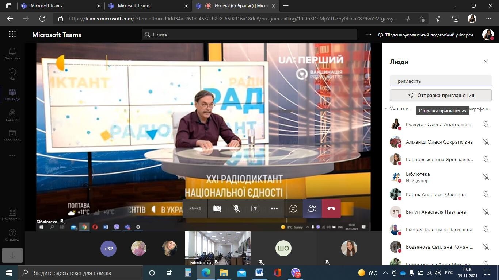Click the browser address bar URL
This screenshot has height=280, width=499.
click(233, 19)
